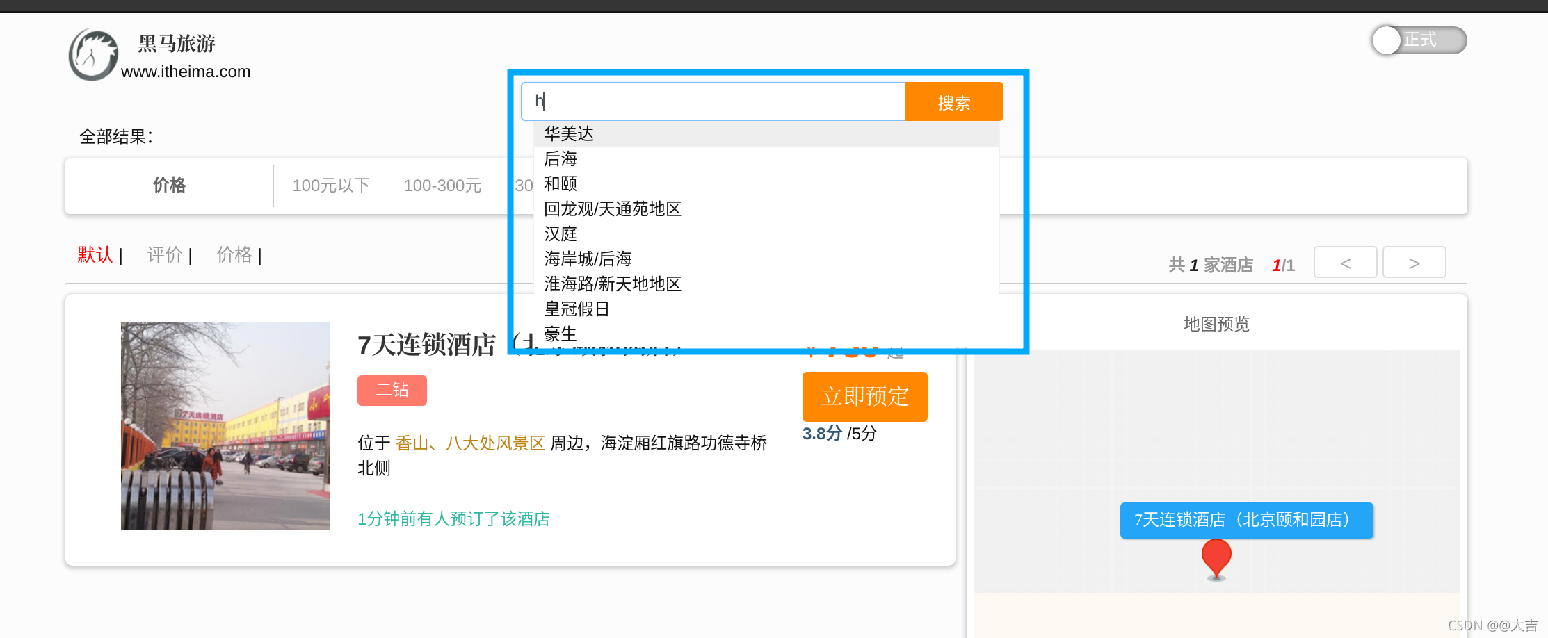Select 华美达 suggestion
This screenshot has height=638, width=1548.
(766, 133)
